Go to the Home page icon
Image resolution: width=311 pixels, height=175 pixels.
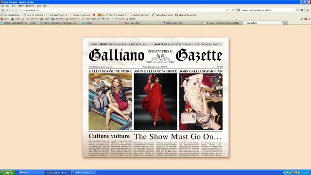(302, 10)
